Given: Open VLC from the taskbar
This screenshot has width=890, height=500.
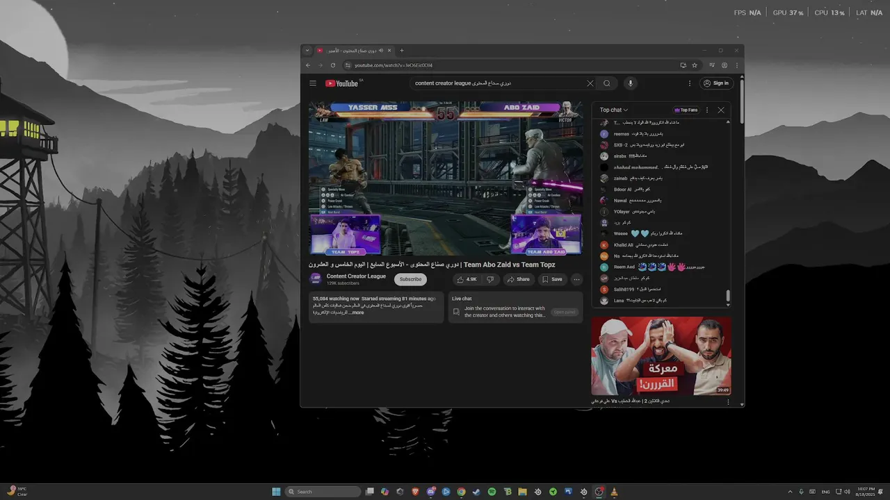Looking at the screenshot, I should point(614,492).
